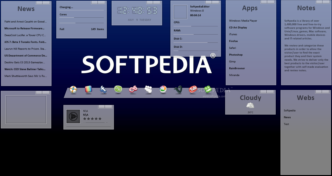Image resolution: width=332 pixels, height=176 pixels.
Task: Launch RainBrowser from the Apps list
Action: coord(237,68)
